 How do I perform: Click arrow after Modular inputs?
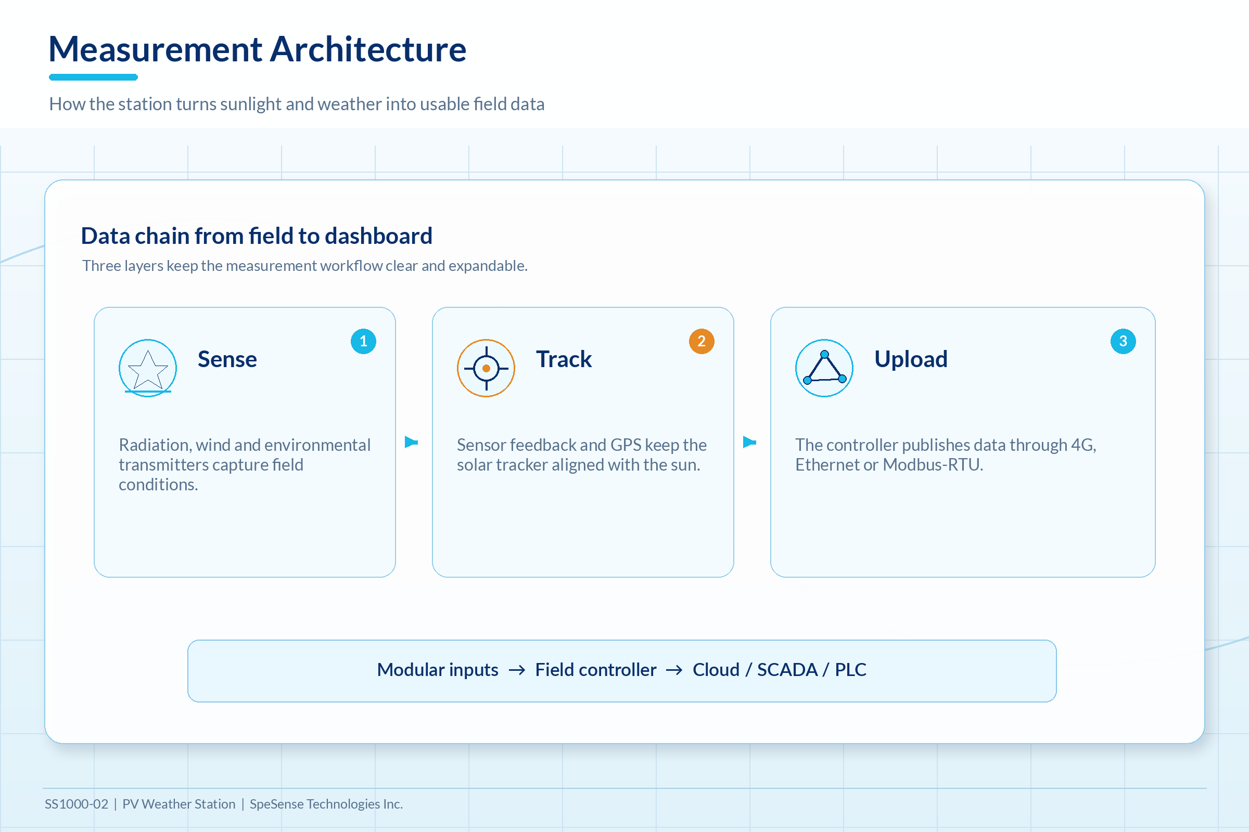tap(517, 671)
